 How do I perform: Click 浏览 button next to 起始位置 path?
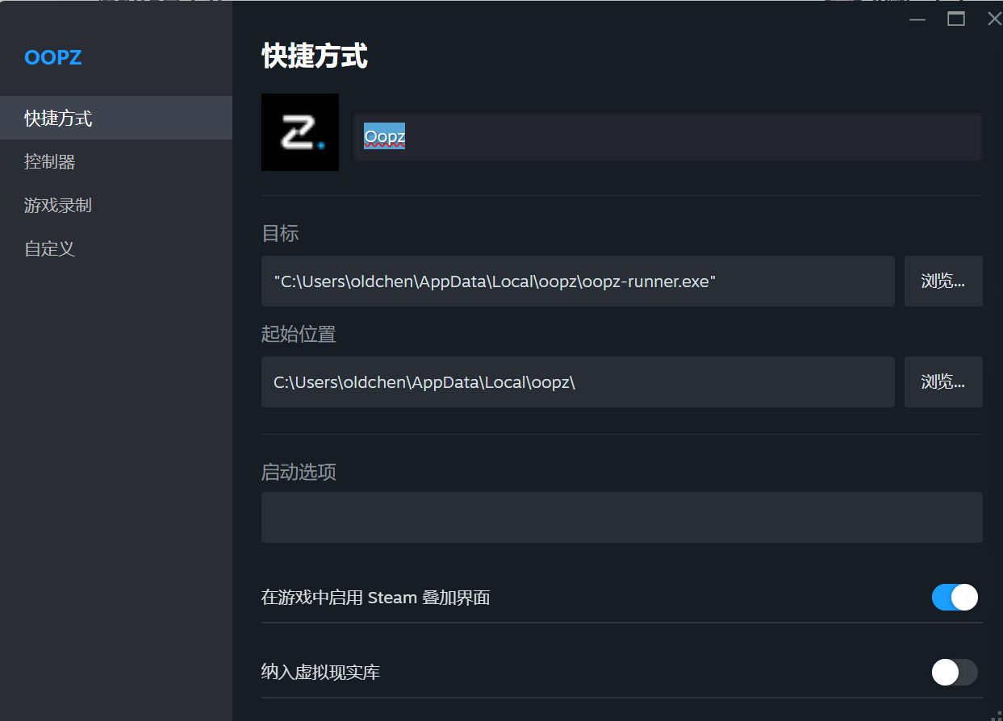coord(943,381)
